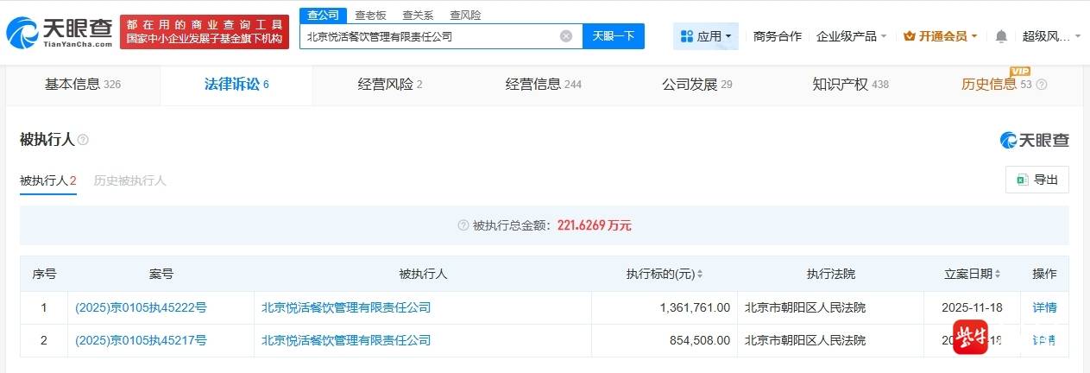Select the 历史被执行人 sub-tab
Image resolution: width=1090 pixels, height=373 pixels.
click(129, 180)
